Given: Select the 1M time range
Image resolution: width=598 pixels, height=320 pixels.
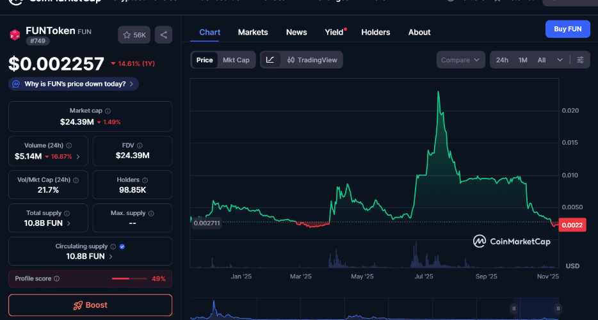Looking at the screenshot, I should 523,60.
